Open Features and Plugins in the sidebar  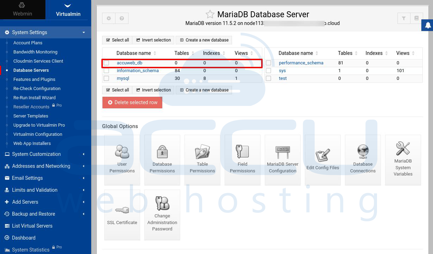click(34, 79)
